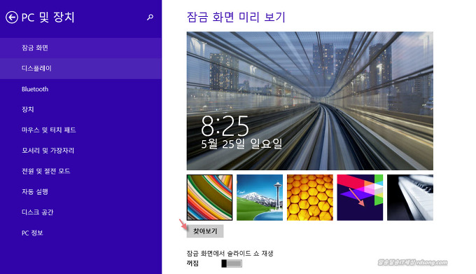The width and height of the screenshot is (476, 274).
Task: Open search with the magnifier icon
Action: (x=150, y=18)
